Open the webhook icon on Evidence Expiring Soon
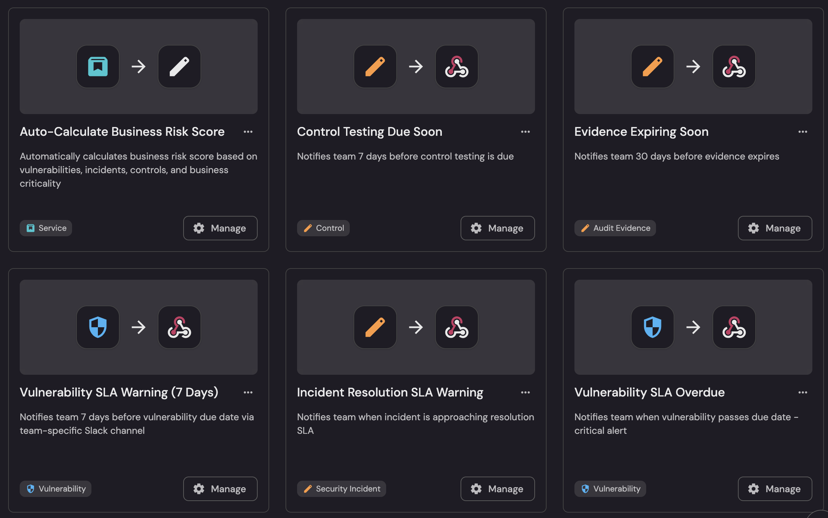Screen dimensions: 828x518 [733, 67]
